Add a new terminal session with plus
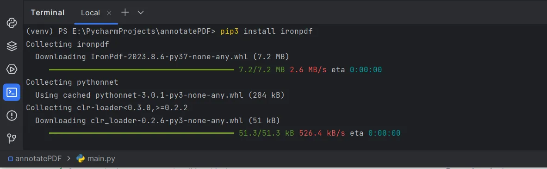 tap(125, 13)
